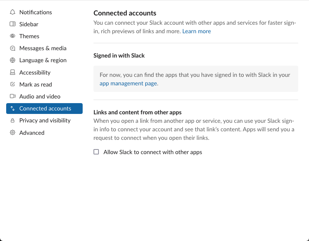This screenshot has width=309, height=241.
Task: Click the padlock icon for Privacy and visibility
Action: 12,120
